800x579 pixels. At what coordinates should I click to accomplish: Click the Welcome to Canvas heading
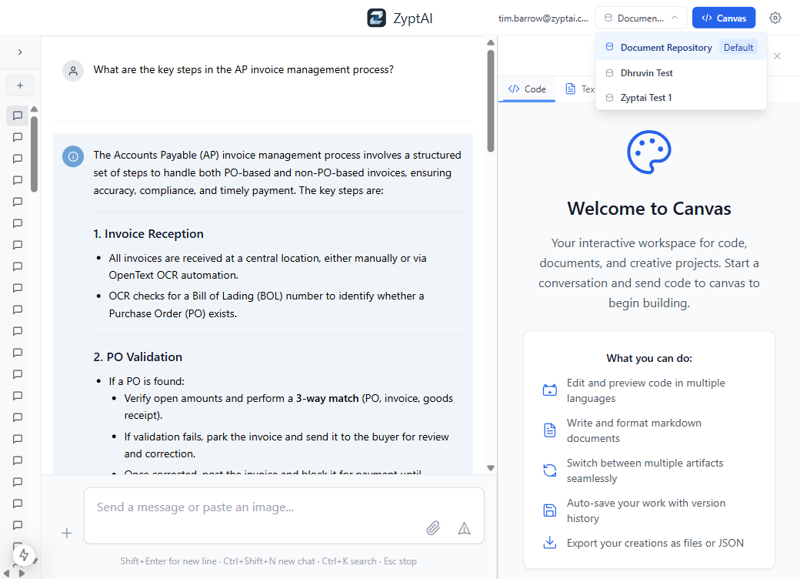pyautogui.click(x=649, y=209)
